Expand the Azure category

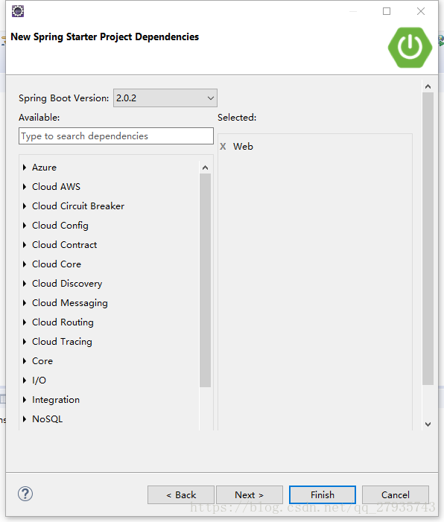coord(25,167)
